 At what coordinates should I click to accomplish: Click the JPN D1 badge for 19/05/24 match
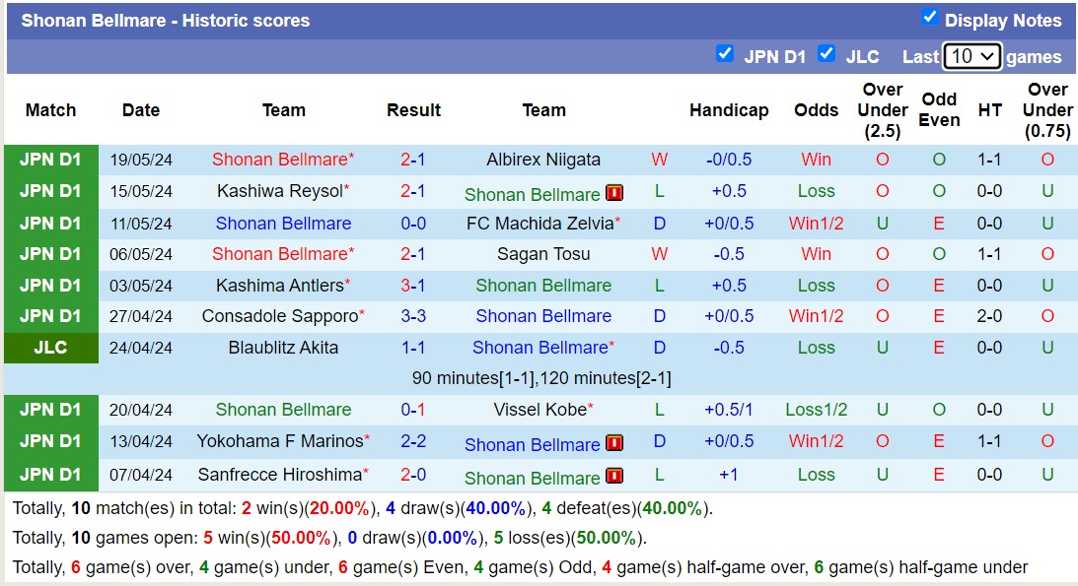[51, 160]
